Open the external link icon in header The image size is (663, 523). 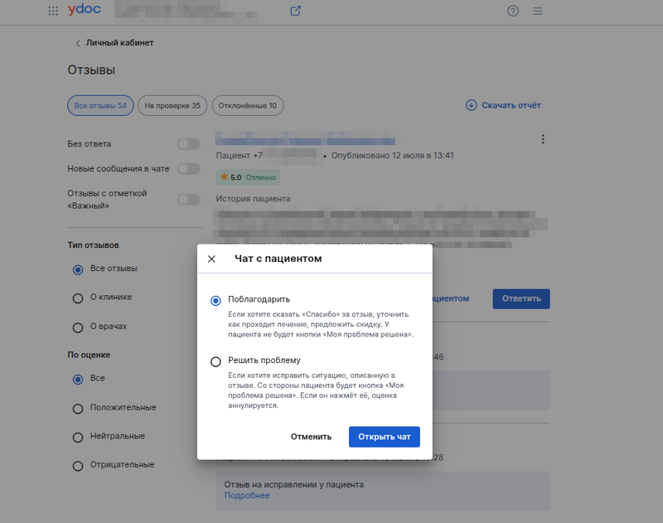(x=295, y=11)
